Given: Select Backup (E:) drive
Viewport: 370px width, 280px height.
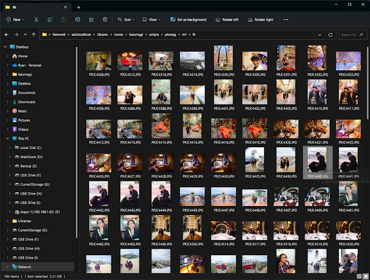Looking at the screenshot, I should (28, 166).
